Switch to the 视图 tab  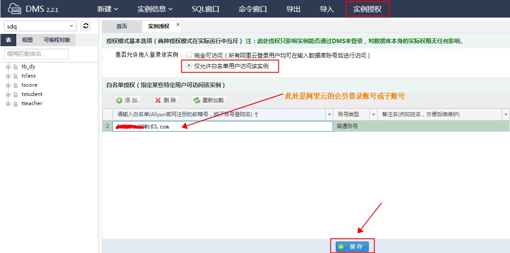point(27,40)
